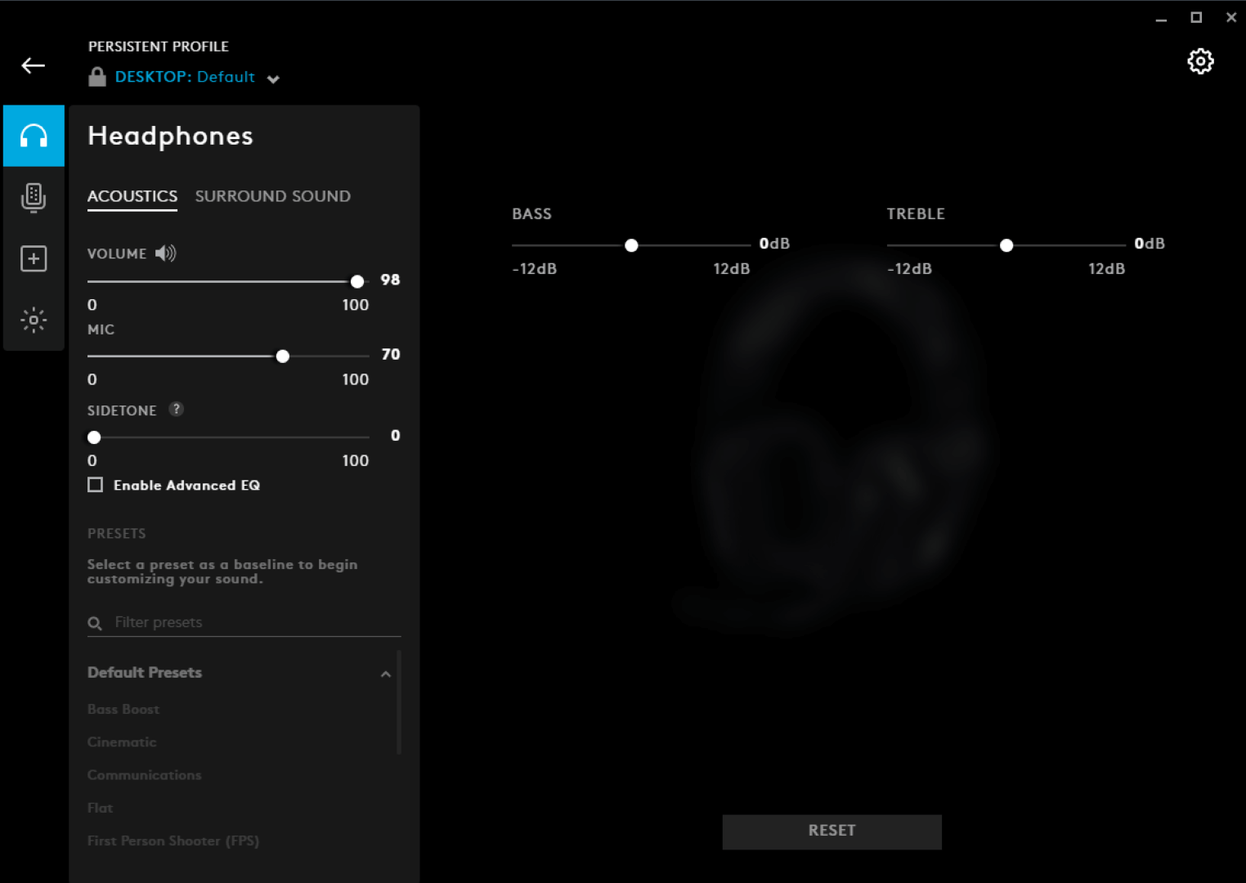Click the Sidetone slider handle

click(x=94, y=437)
